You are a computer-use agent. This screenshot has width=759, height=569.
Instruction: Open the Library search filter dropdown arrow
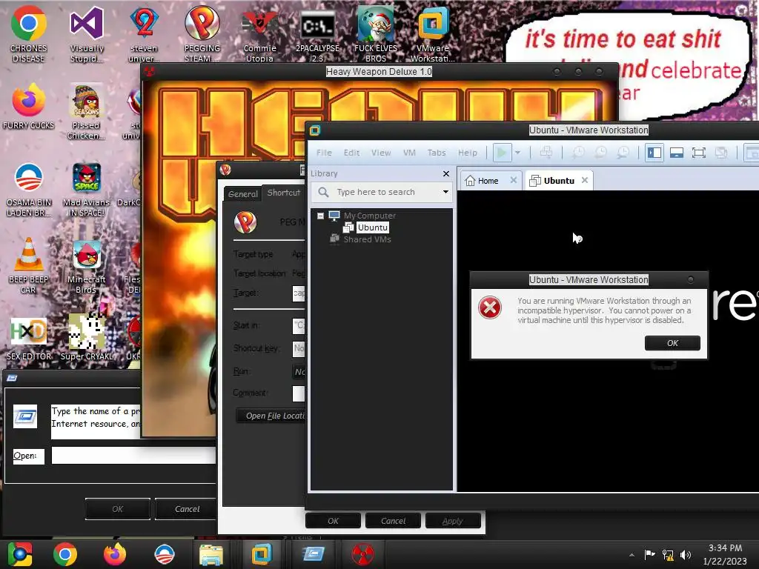coord(445,192)
